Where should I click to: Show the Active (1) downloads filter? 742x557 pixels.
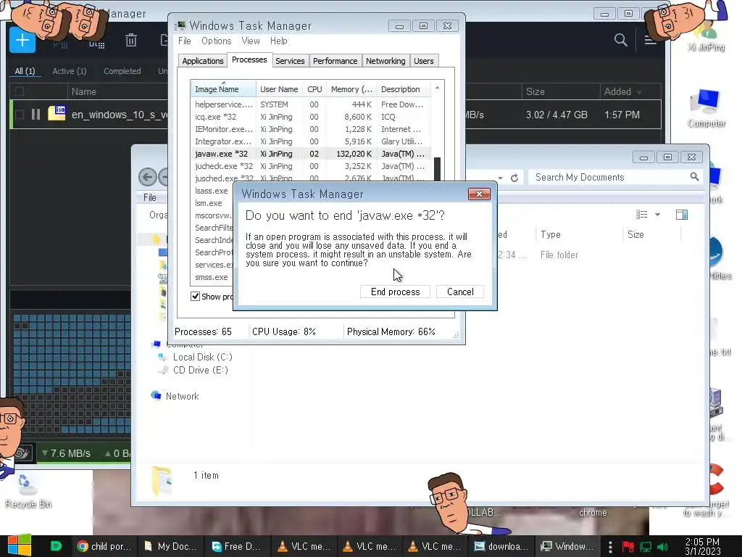pos(69,71)
